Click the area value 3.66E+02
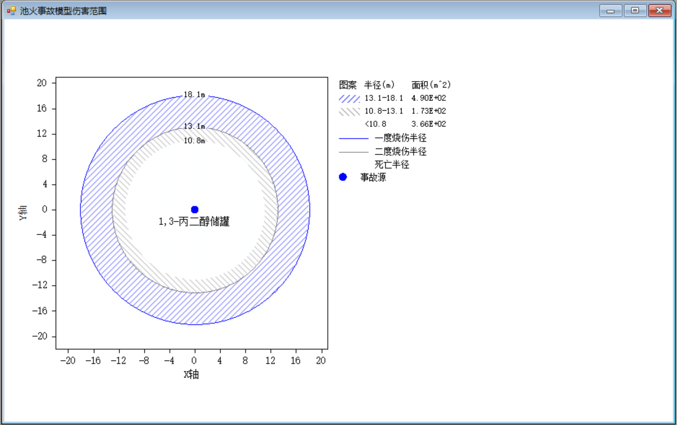Viewport: 677px width, 425px height. click(428, 124)
